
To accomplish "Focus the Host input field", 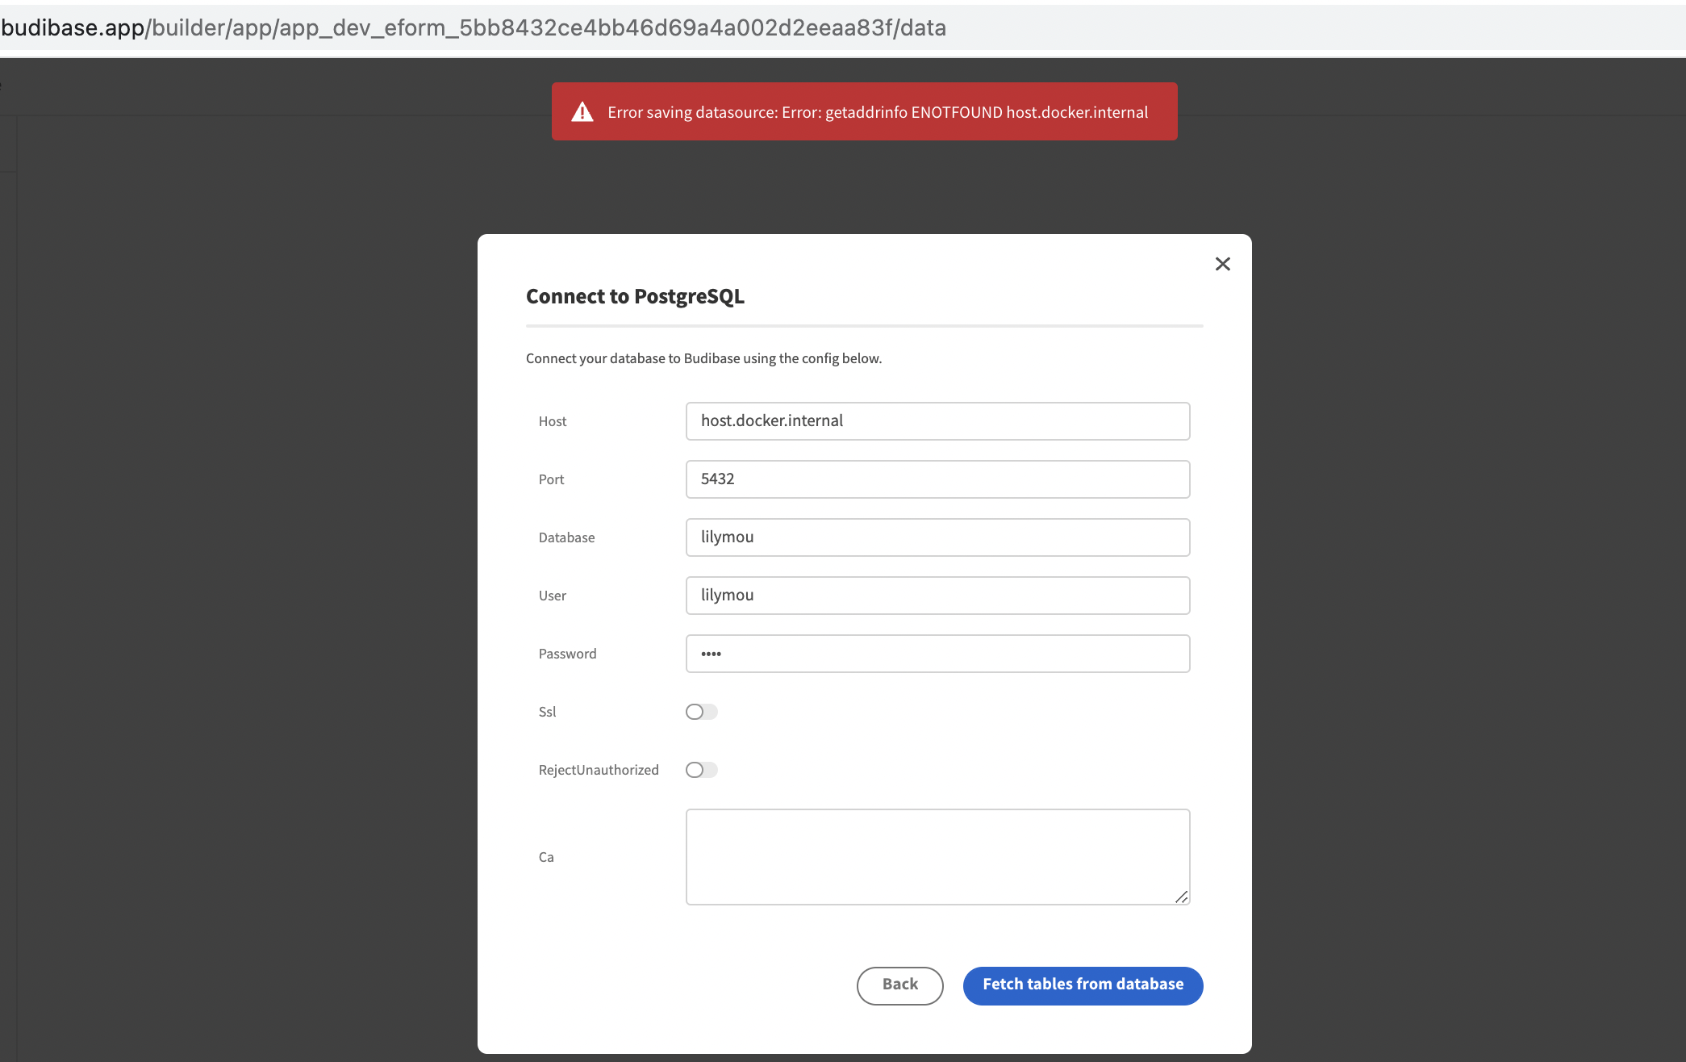I will tap(937, 421).
